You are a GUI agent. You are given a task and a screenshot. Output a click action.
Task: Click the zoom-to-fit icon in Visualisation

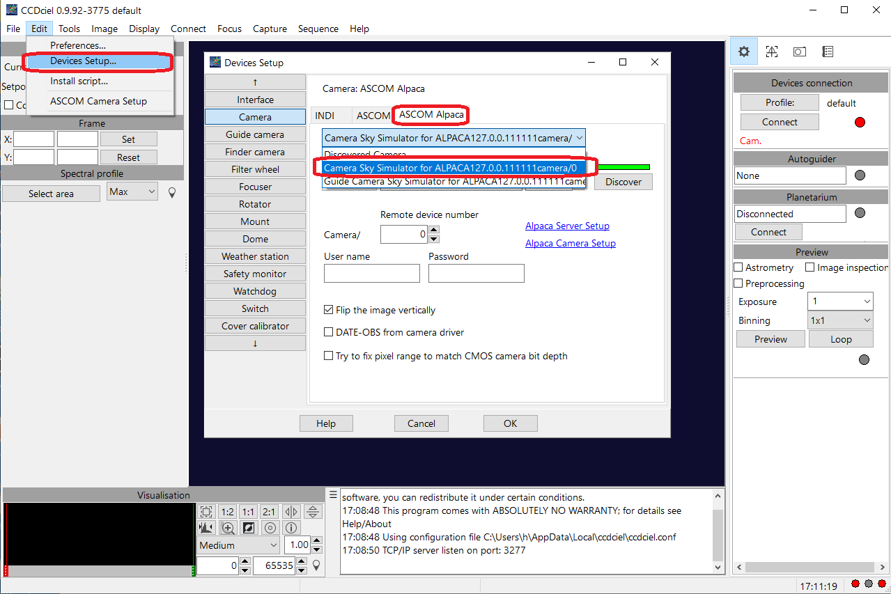(206, 512)
